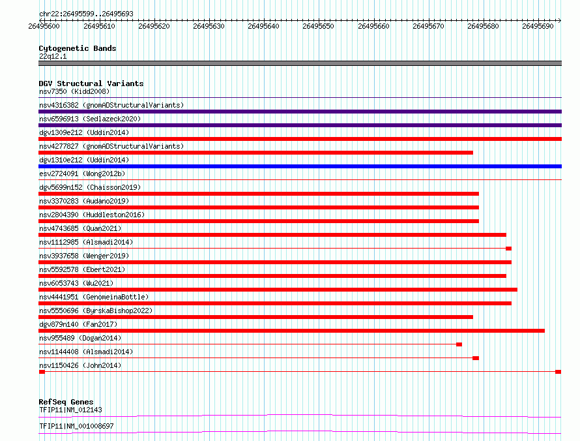Click the DGV Structural Variants track heading
580x441 pixels.
pyautogui.click(x=91, y=84)
